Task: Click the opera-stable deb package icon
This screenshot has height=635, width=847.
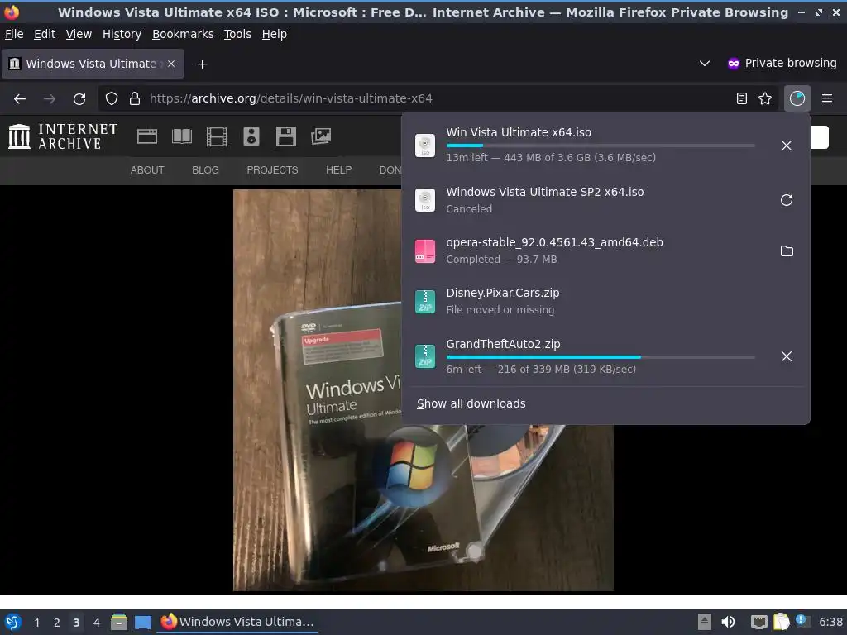Action: click(x=425, y=251)
